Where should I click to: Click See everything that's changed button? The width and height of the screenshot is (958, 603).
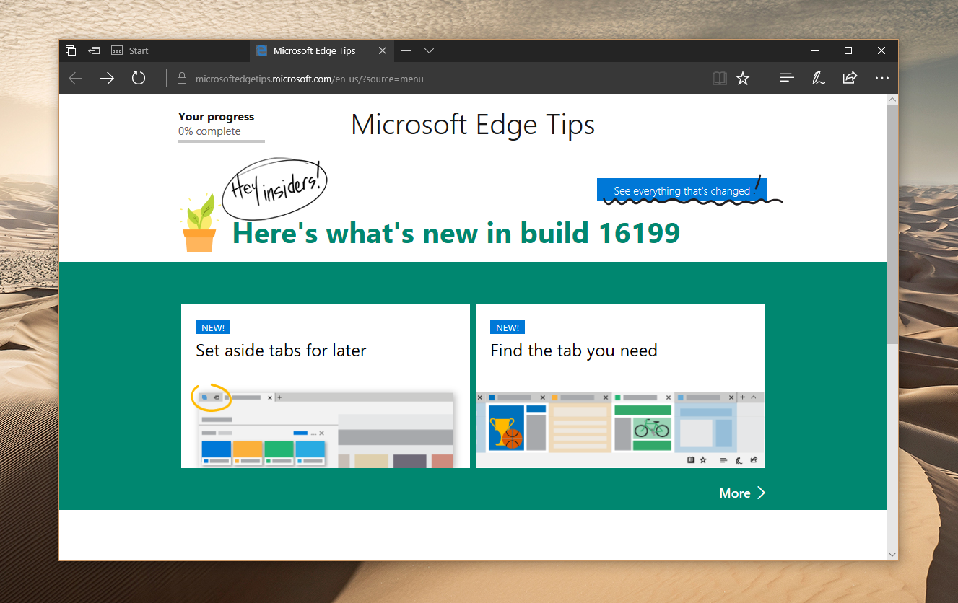(682, 190)
